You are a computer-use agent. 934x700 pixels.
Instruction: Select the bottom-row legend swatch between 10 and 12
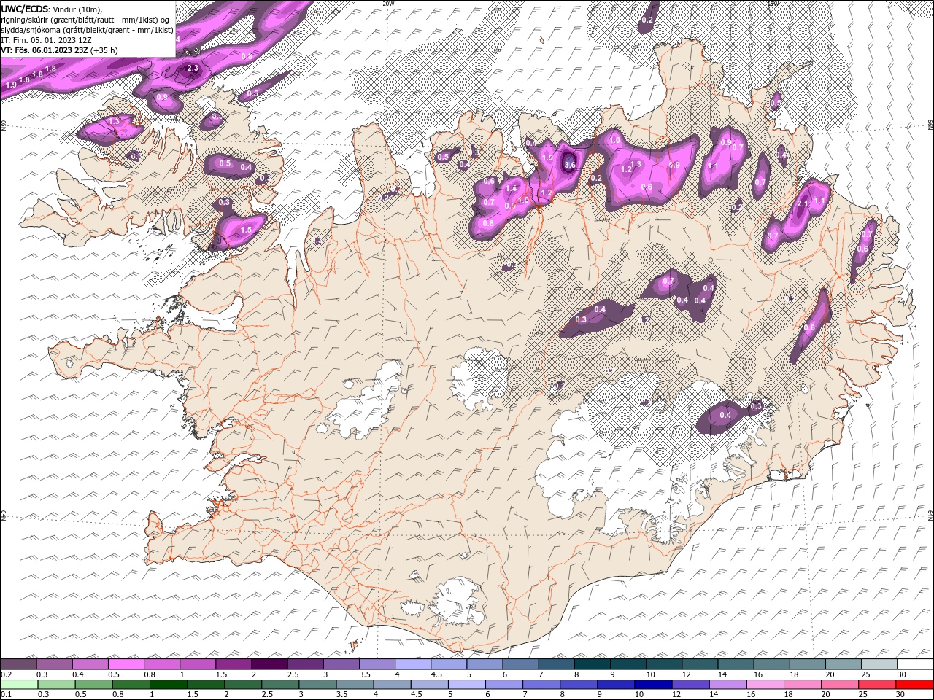pyautogui.click(x=654, y=685)
